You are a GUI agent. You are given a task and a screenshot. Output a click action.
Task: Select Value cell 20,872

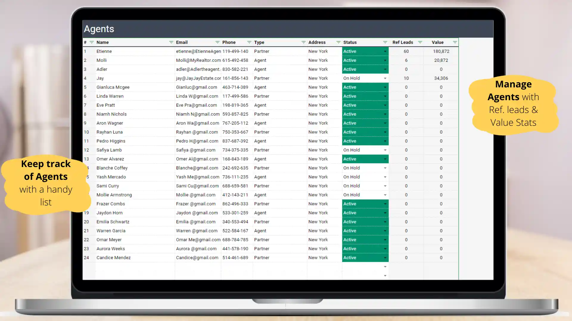click(x=441, y=60)
